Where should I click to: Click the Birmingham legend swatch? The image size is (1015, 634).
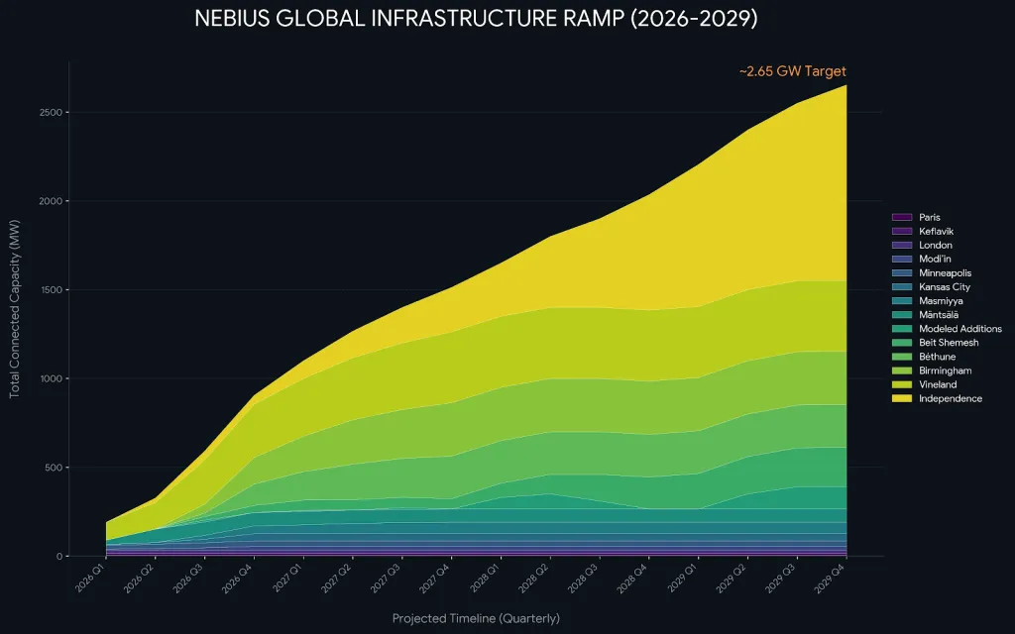coord(902,370)
